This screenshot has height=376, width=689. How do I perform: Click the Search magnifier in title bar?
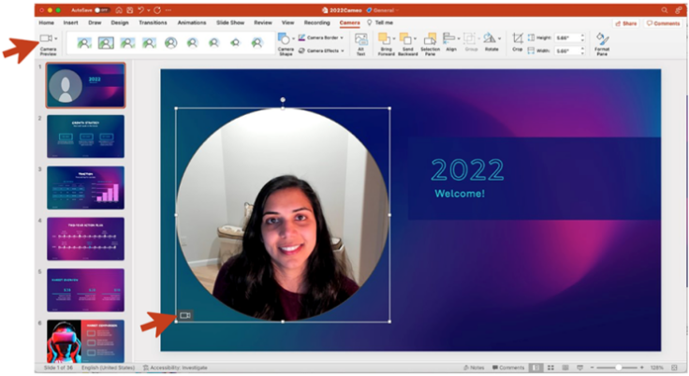click(665, 10)
